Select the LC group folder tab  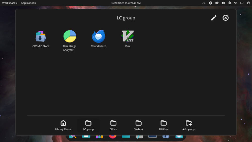88,125
